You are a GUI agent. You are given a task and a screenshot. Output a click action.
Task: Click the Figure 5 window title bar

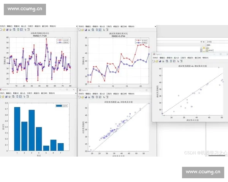point(182,54)
